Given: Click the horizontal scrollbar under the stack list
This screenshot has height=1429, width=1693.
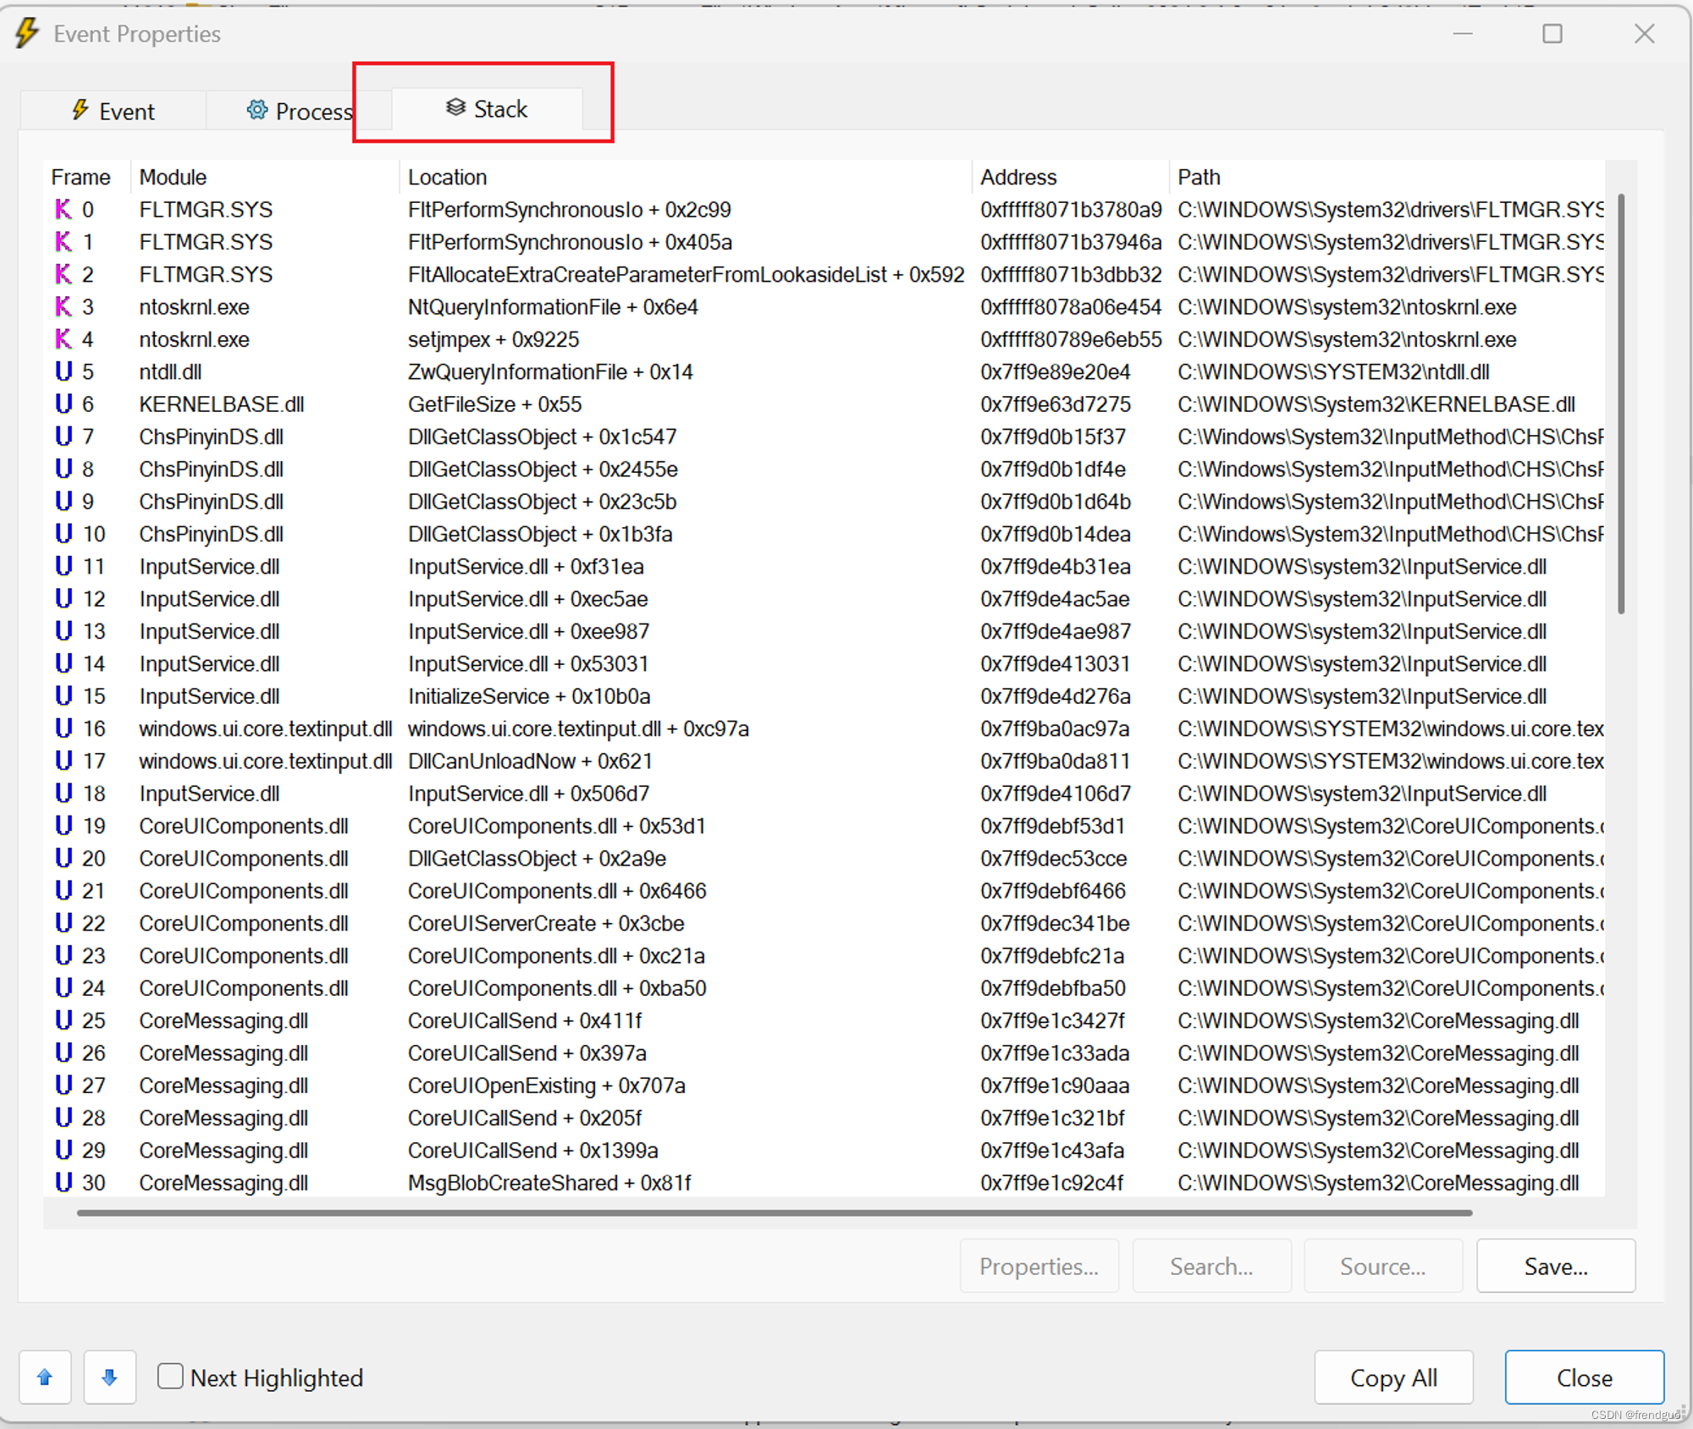Looking at the screenshot, I should tap(774, 1212).
